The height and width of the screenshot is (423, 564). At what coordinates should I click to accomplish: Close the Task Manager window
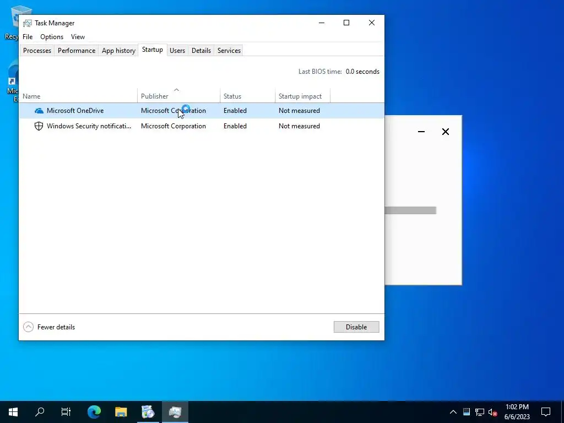372,23
